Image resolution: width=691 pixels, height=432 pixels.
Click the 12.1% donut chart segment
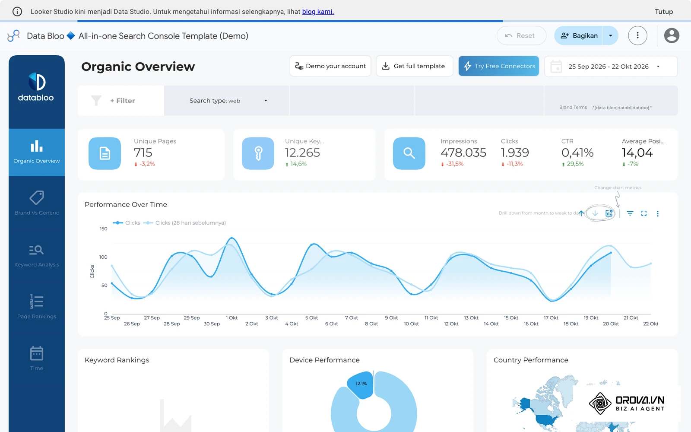(361, 384)
